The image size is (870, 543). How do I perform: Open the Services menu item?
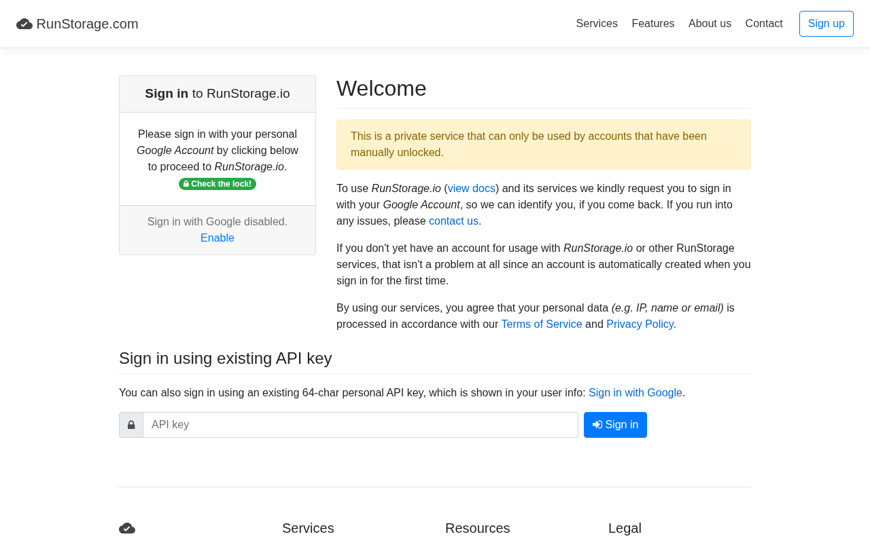pyautogui.click(x=597, y=24)
